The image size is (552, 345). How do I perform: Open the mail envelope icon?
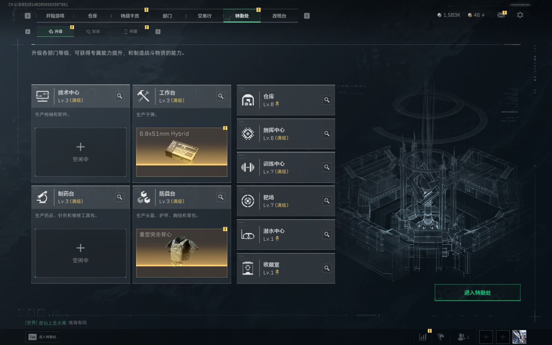(501, 15)
